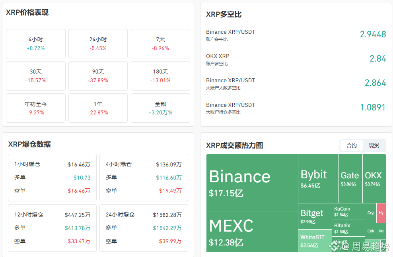393x257 pixels.
Task: Switch heatmap to 合约 tab
Action: click(x=351, y=145)
